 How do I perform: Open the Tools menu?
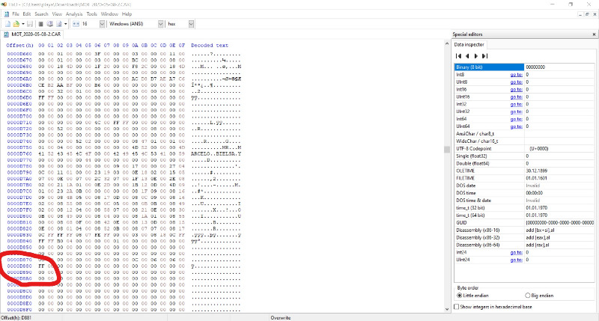pyautogui.click(x=91, y=13)
